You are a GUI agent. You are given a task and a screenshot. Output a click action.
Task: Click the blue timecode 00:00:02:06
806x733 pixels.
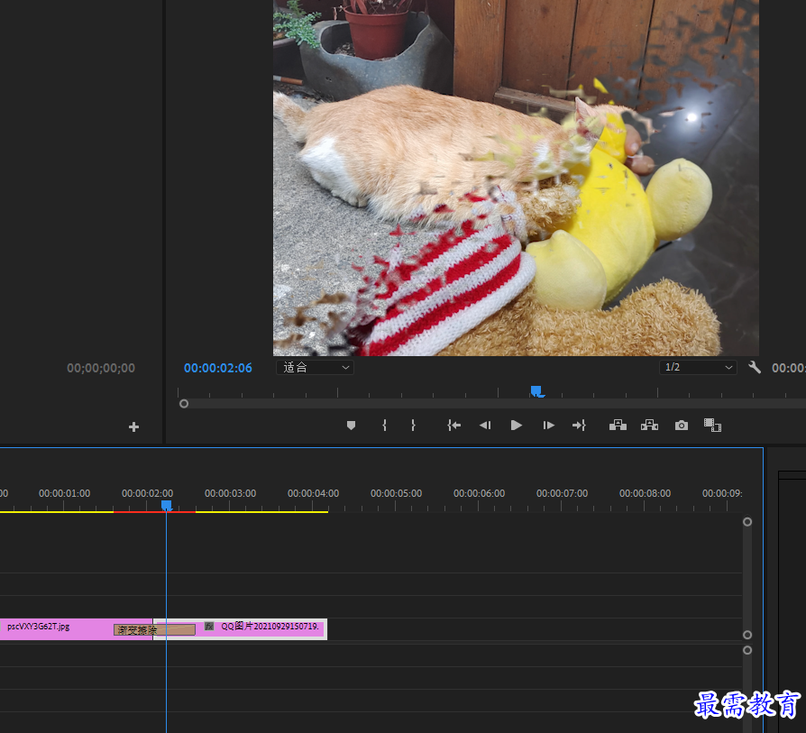click(218, 368)
